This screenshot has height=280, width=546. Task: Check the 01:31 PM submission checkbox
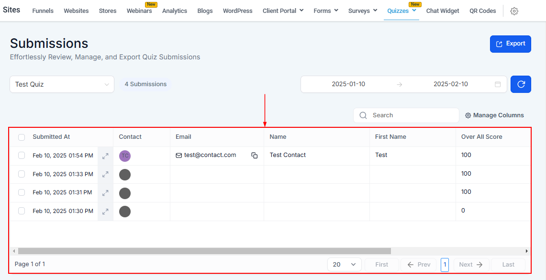22,192
